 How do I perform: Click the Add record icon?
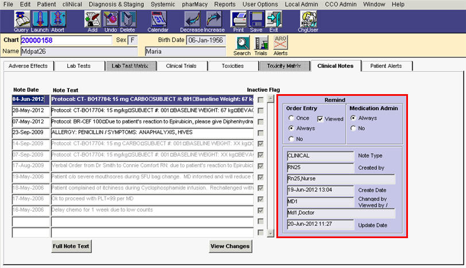point(93,21)
